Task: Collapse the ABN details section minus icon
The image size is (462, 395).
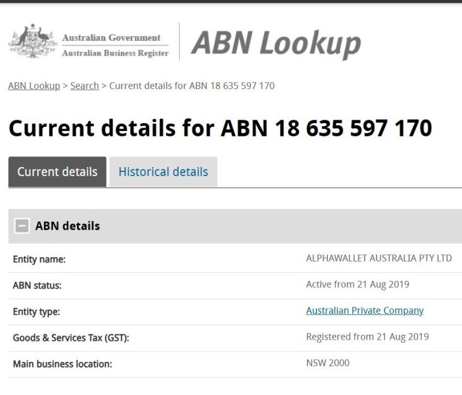Action: point(22,226)
